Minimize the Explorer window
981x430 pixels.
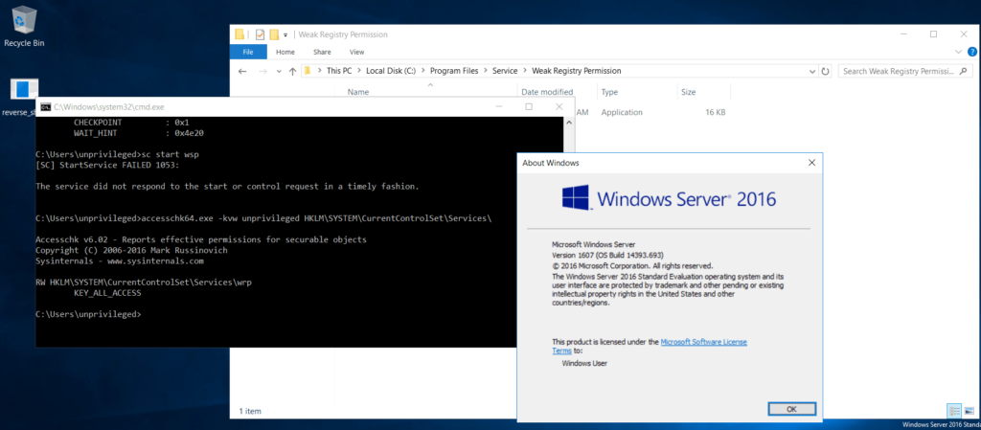(x=904, y=34)
